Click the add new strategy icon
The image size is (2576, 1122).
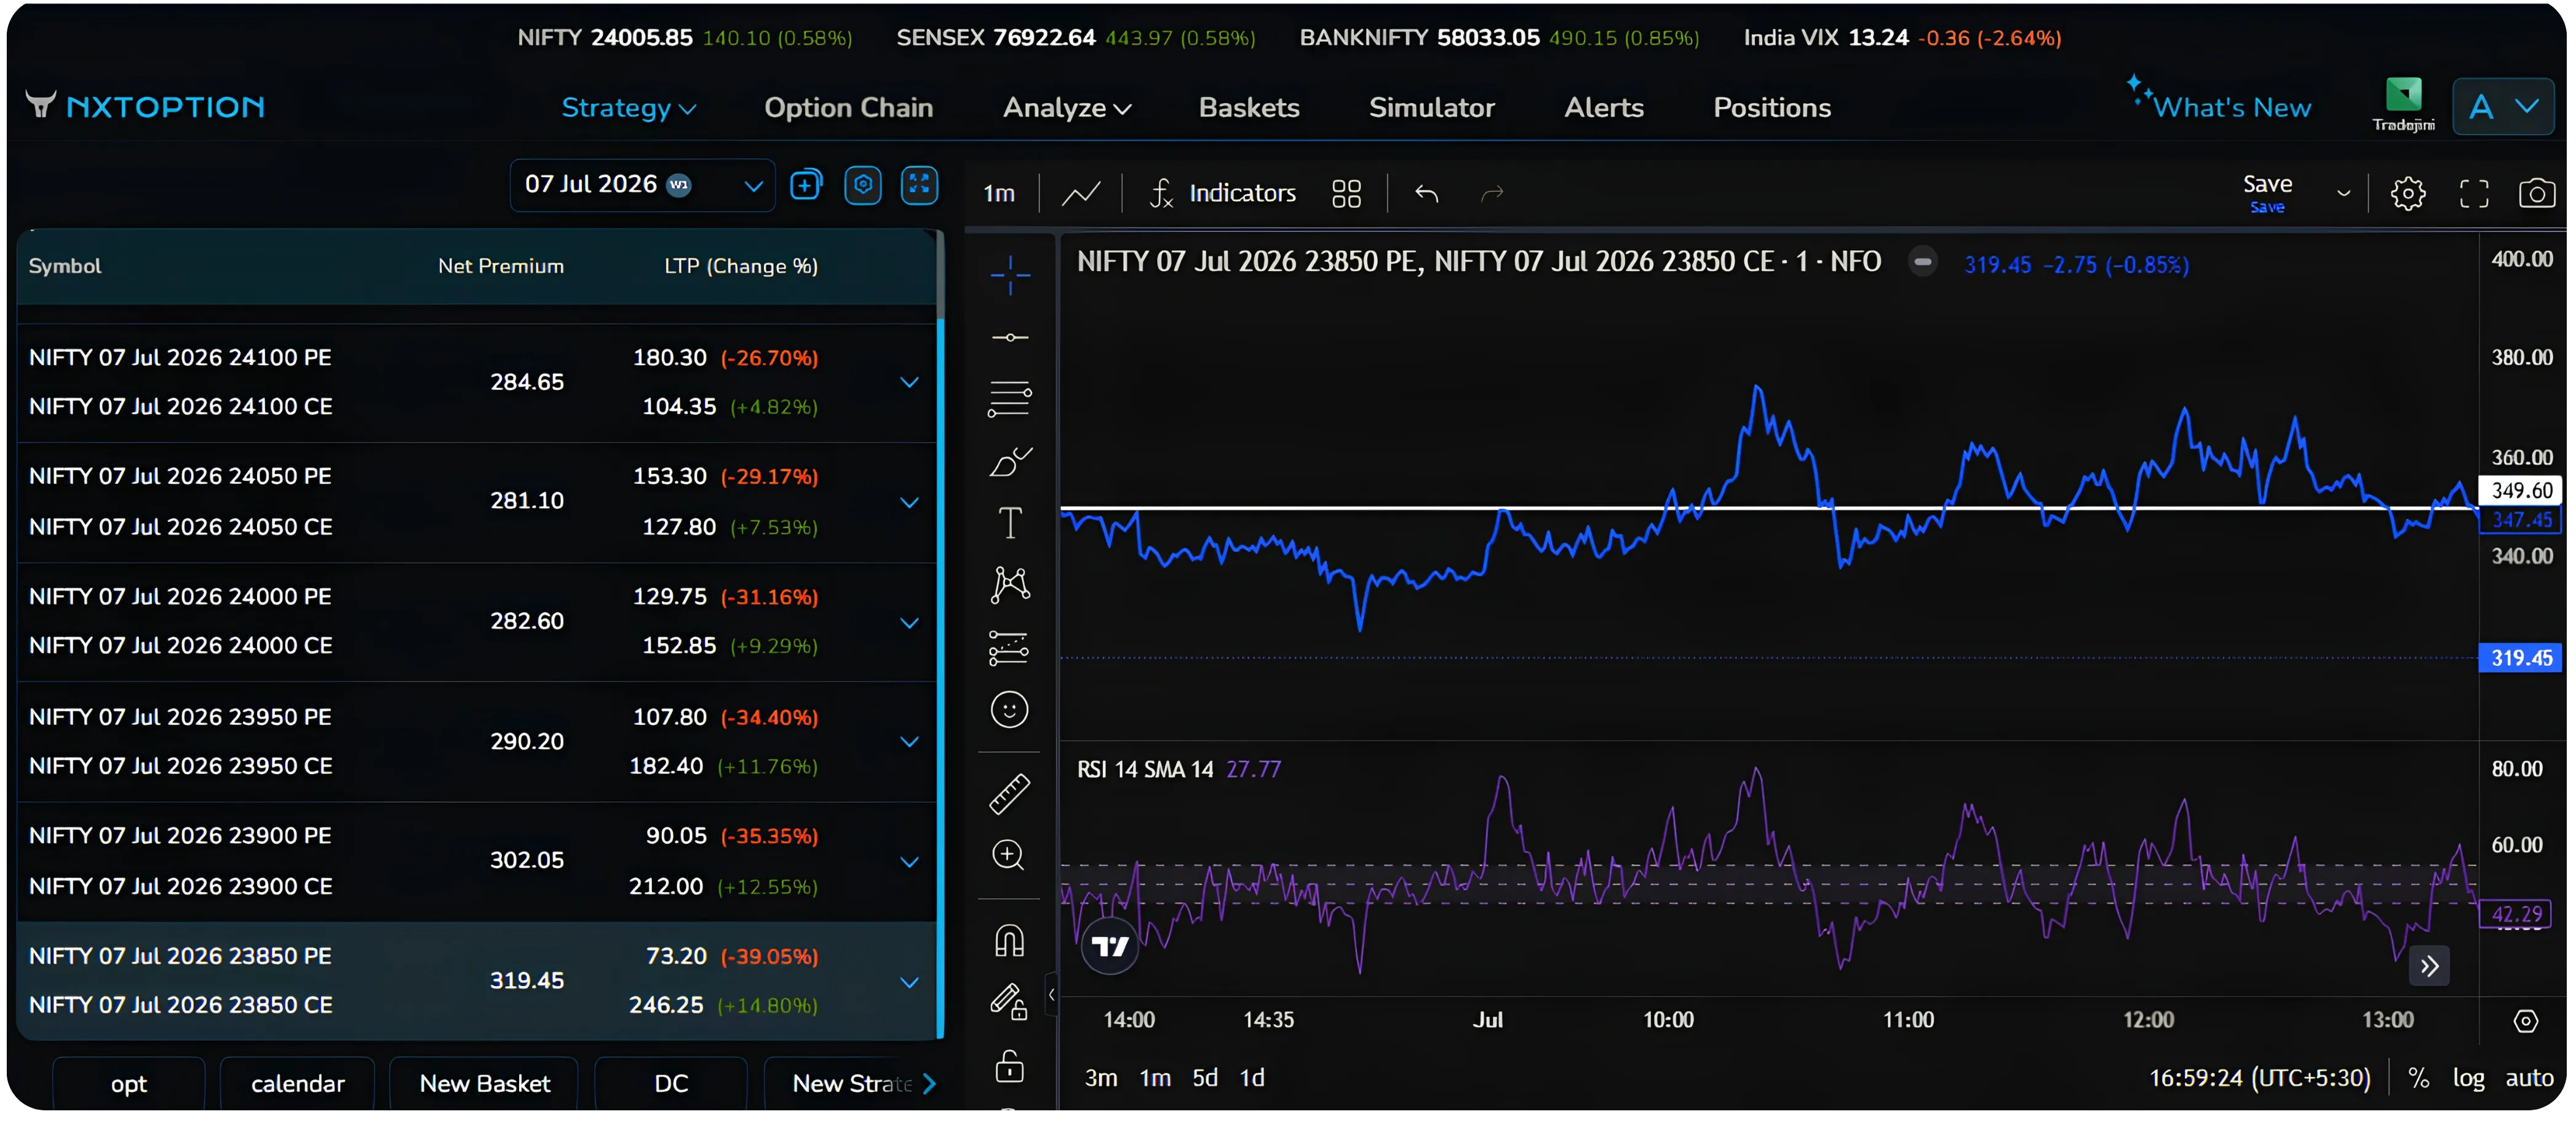pos(806,185)
